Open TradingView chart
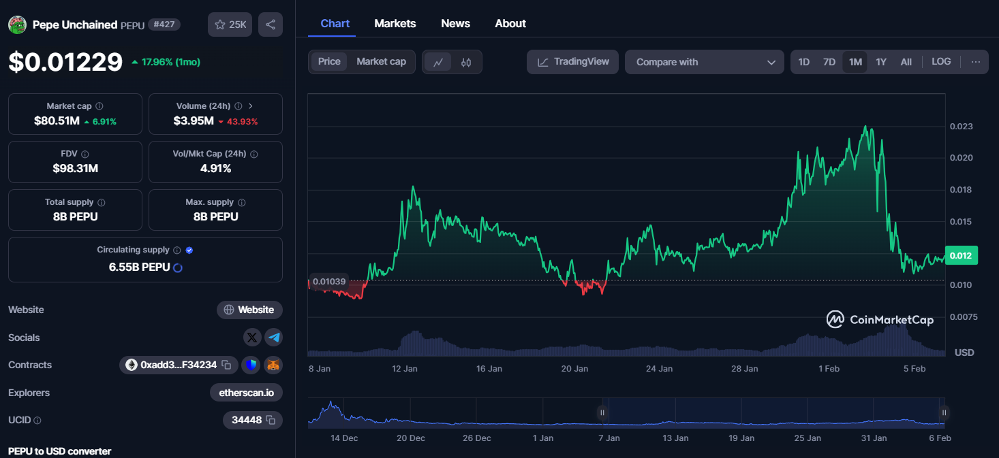The width and height of the screenshot is (999, 458). click(573, 62)
